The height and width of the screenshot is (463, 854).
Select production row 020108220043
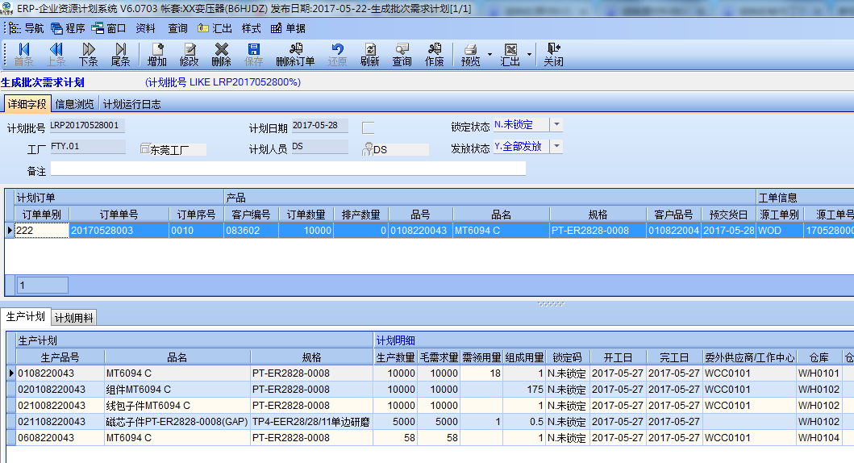tap(431, 390)
